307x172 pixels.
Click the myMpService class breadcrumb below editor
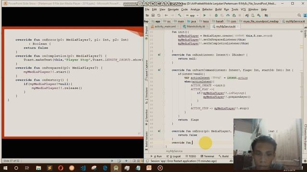click(174, 151)
